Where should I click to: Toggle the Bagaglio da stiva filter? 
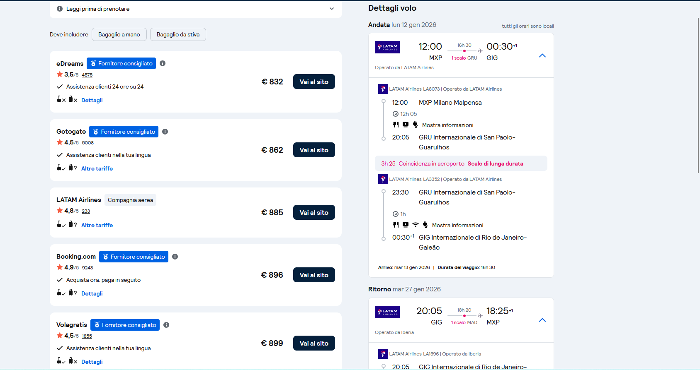point(178,34)
